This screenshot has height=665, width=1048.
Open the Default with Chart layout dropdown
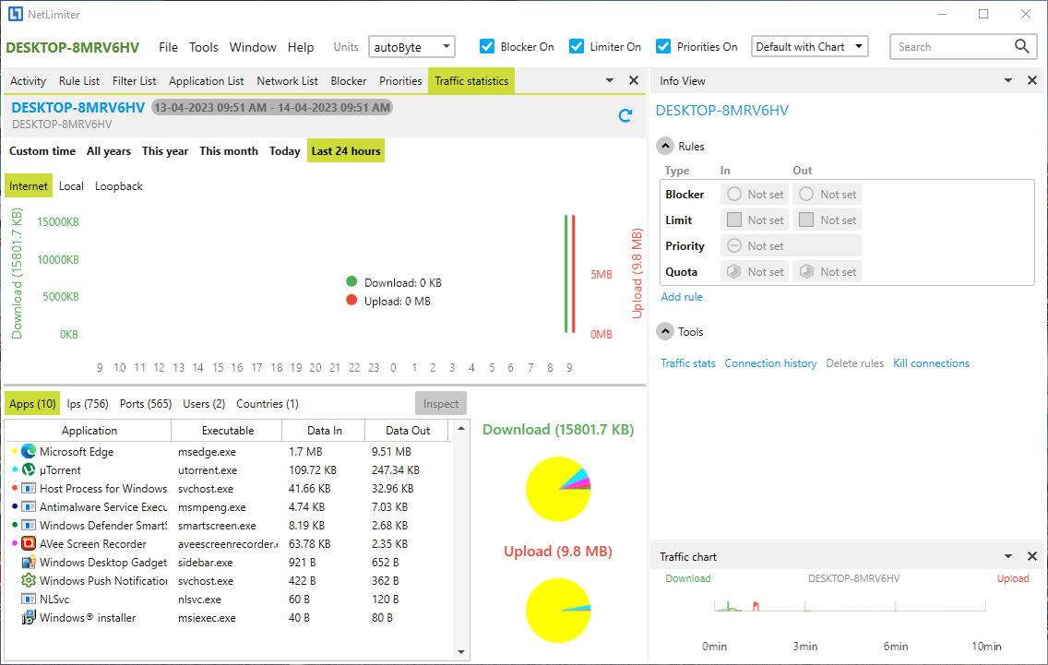pyautogui.click(x=809, y=47)
